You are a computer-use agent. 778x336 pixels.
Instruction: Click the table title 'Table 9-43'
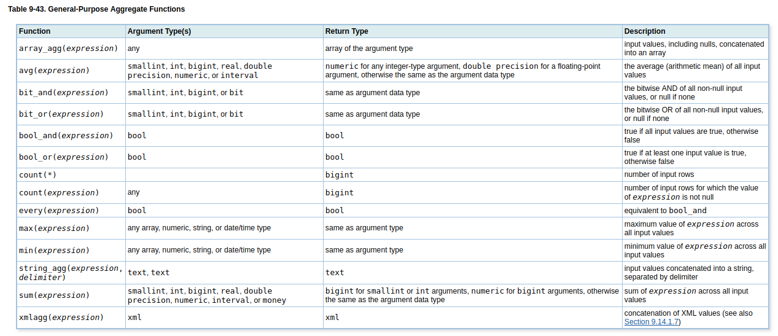(x=96, y=9)
